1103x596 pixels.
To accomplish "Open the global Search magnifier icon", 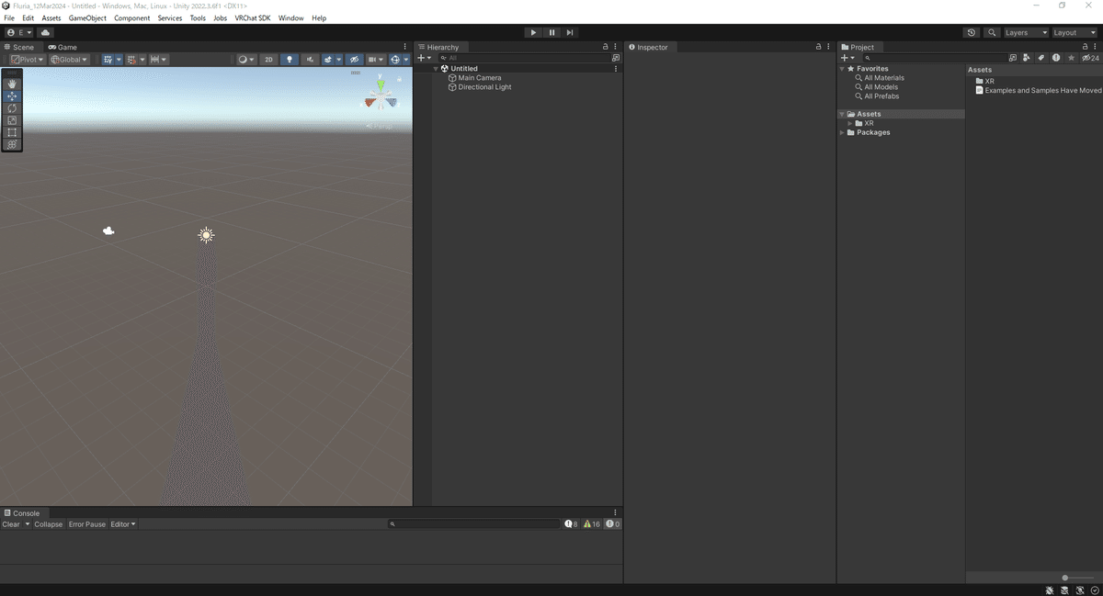I will tap(992, 32).
